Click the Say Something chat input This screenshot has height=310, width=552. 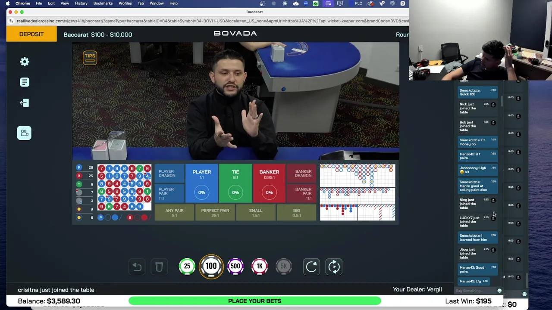(x=475, y=291)
